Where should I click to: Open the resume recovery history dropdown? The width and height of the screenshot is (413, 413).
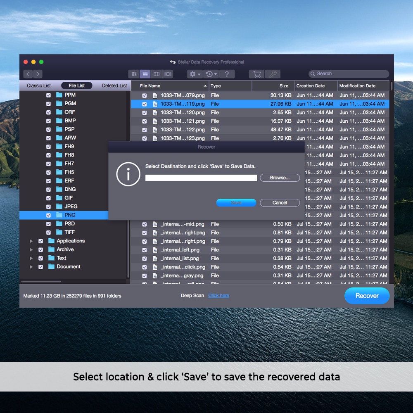click(211, 74)
